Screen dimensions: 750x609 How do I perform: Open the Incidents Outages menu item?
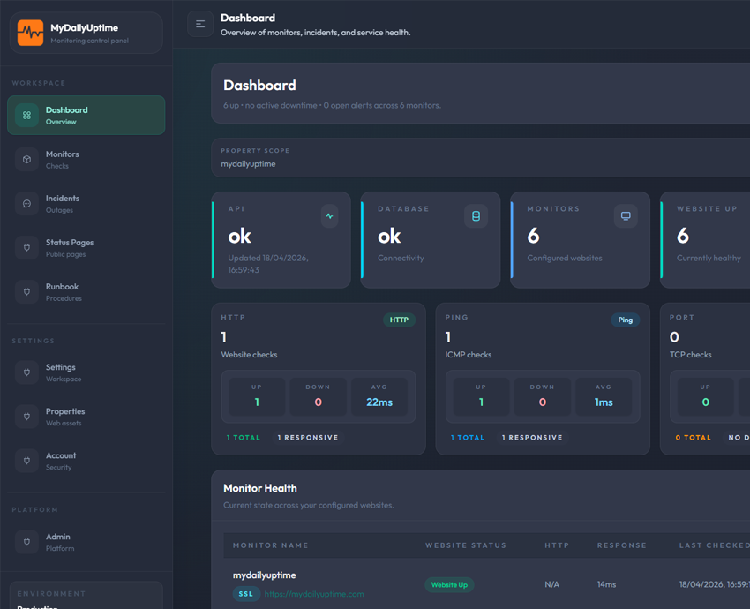(x=86, y=204)
